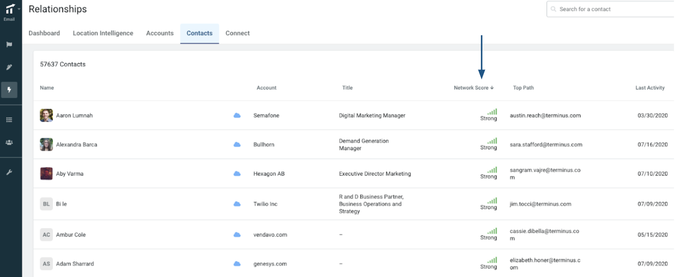The image size is (700, 277).
Task: Click the 57637 Contacts count
Action: (x=63, y=64)
